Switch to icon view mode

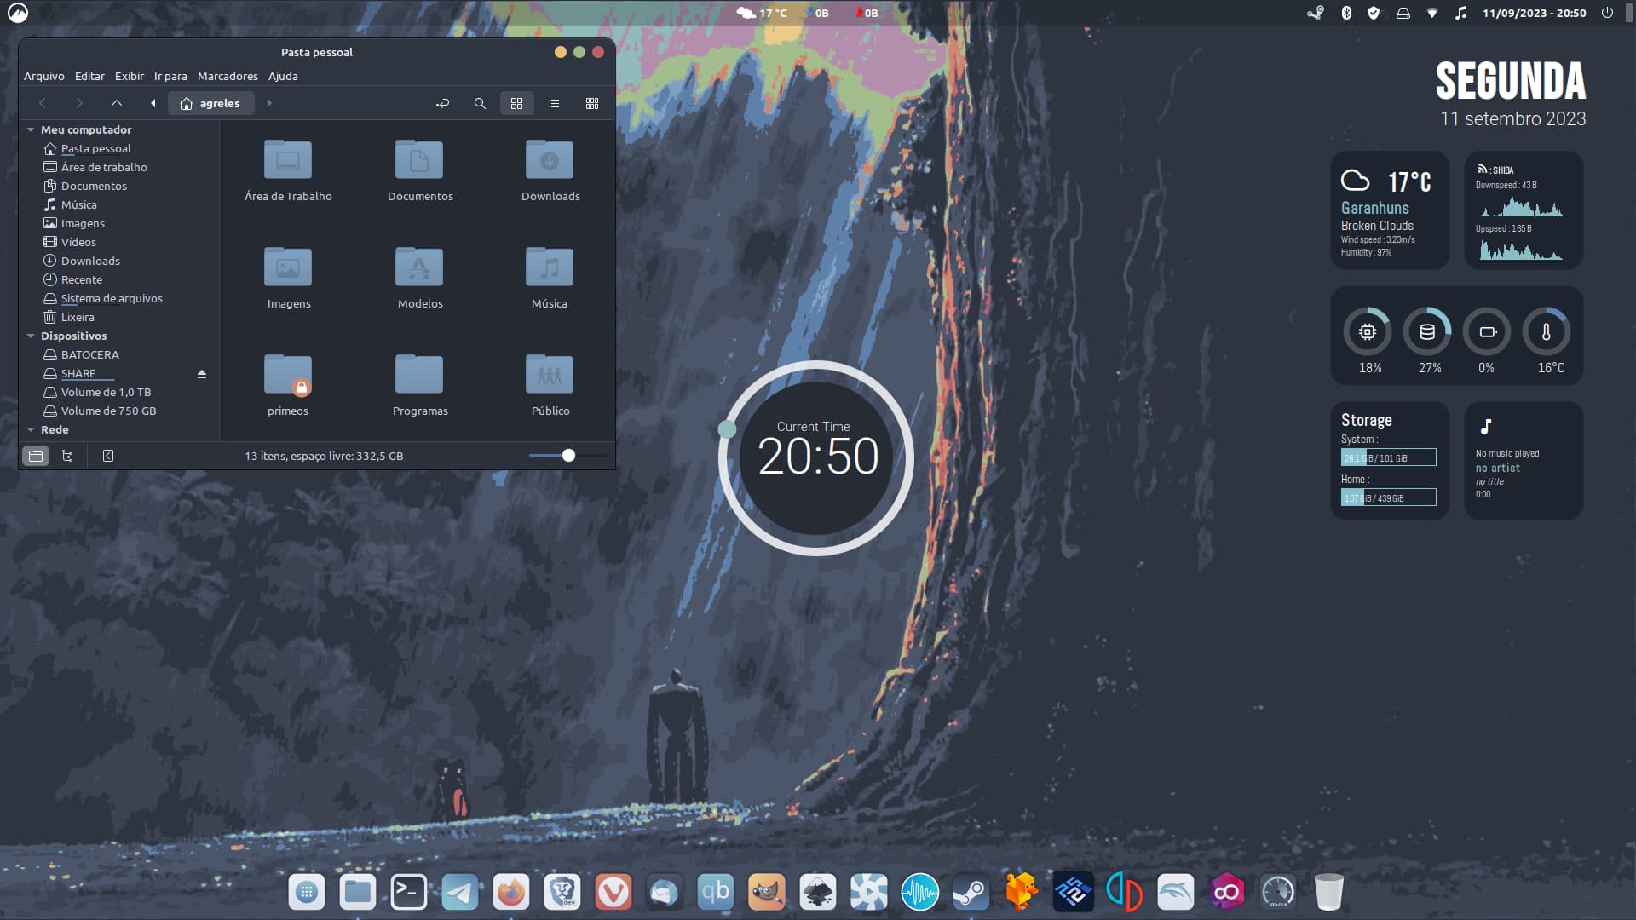click(x=516, y=103)
